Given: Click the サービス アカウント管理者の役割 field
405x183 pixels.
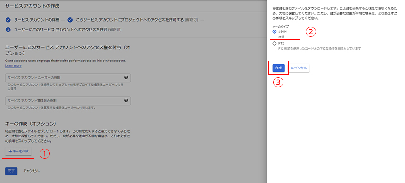Looking at the screenshot, I should [x=68, y=100].
